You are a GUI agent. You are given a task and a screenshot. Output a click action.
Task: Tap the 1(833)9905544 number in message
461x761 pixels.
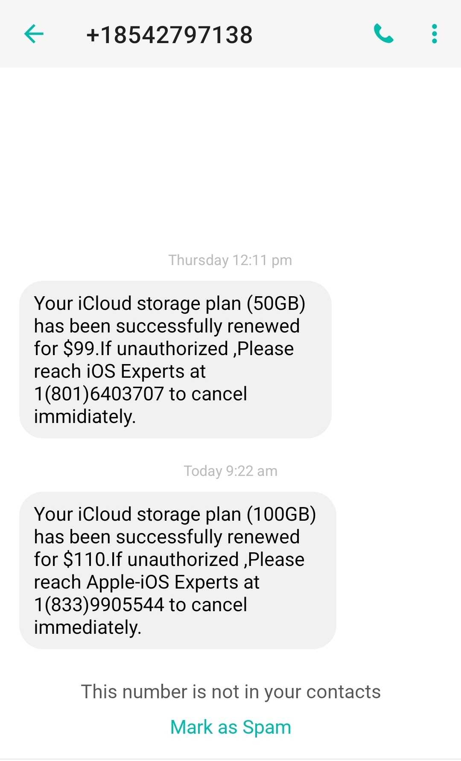tap(99, 604)
